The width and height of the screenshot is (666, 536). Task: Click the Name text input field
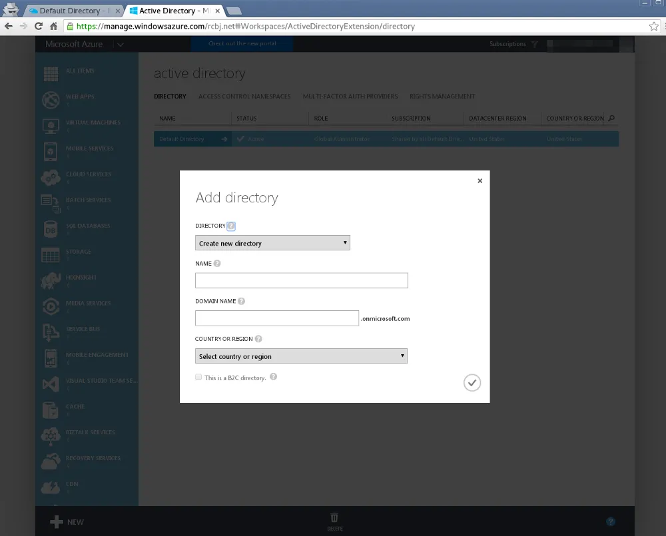pos(302,280)
